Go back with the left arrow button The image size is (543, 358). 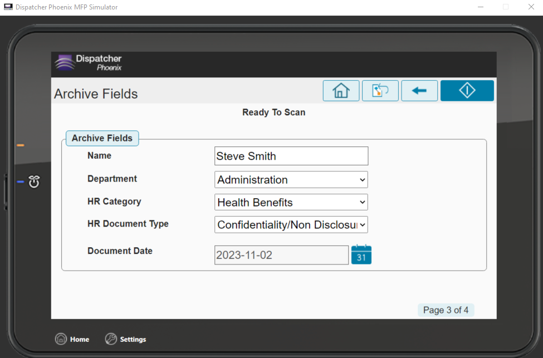(419, 91)
